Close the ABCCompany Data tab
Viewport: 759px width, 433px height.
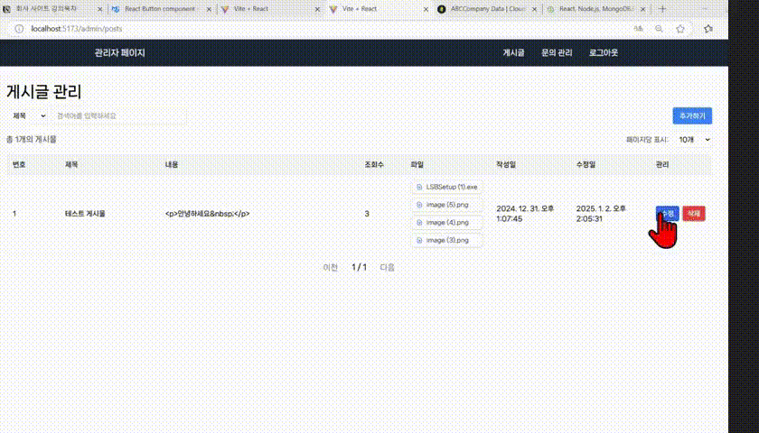[x=534, y=9]
